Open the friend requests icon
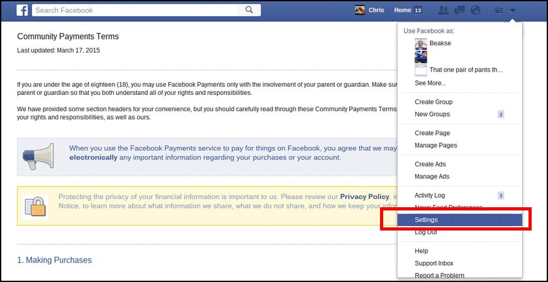This screenshot has height=282, width=548. pyautogui.click(x=443, y=11)
